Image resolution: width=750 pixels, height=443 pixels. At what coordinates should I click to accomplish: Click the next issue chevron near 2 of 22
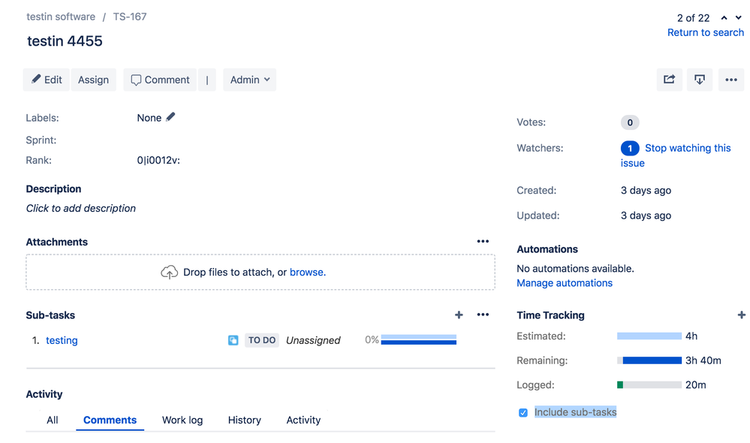coord(738,17)
